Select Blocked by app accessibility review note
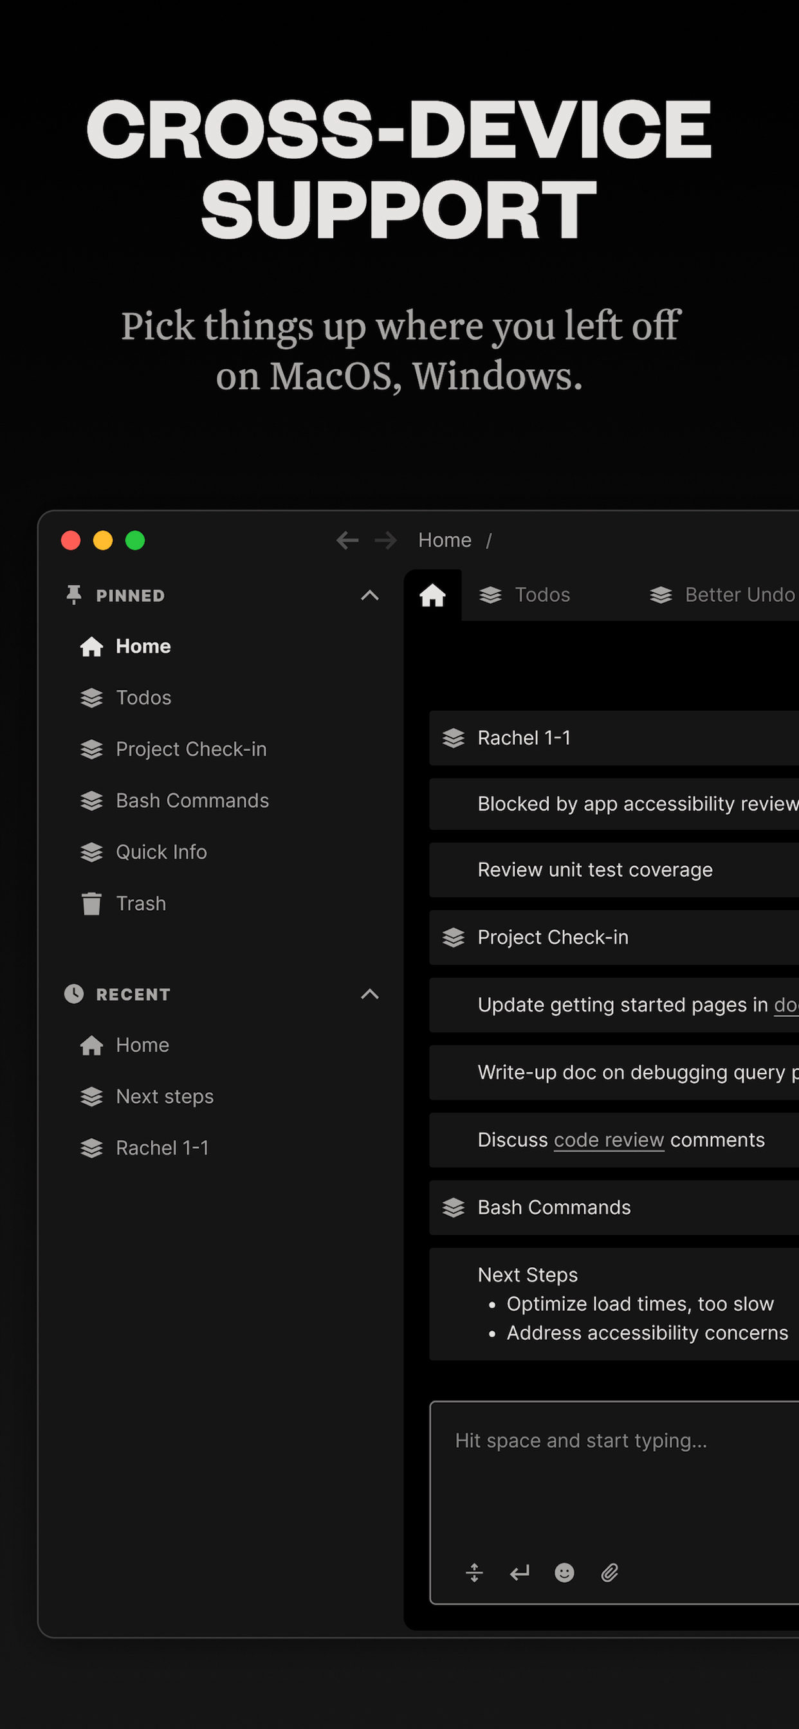The height and width of the screenshot is (1729, 799). point(614,804)
